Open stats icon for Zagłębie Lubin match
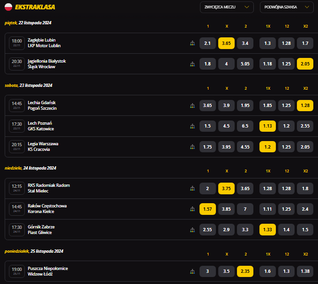Viewport: 318px width, 284px height. click(x=192, y=43)
